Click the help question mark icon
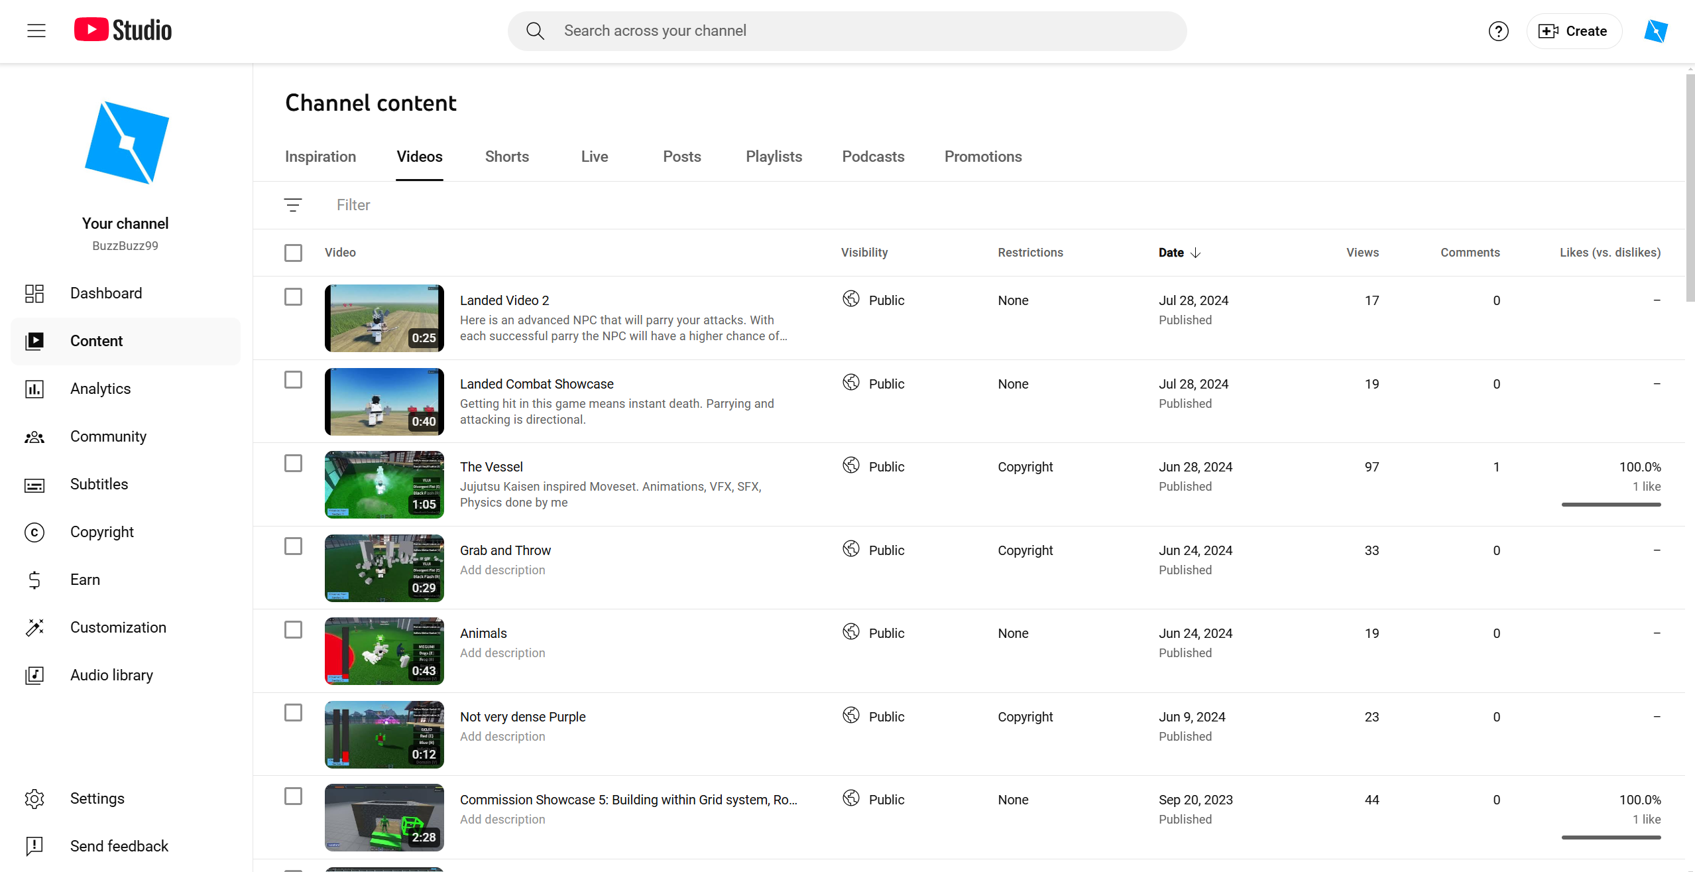This screenshot has height=872, width=1695. (1498, 31)
